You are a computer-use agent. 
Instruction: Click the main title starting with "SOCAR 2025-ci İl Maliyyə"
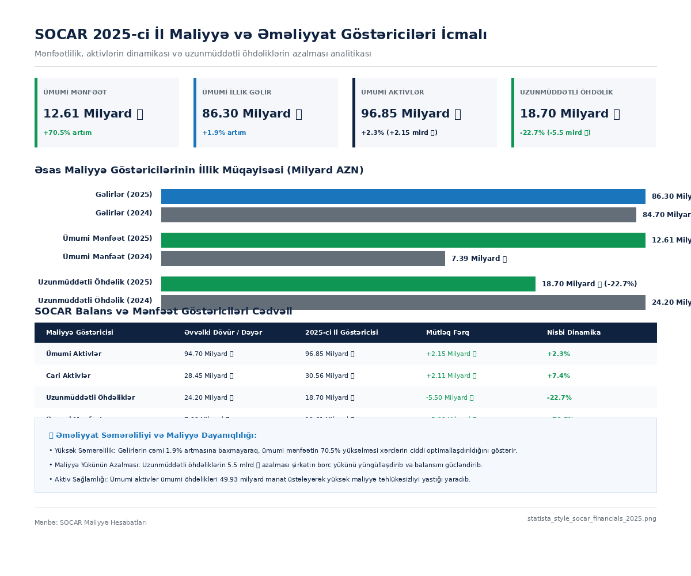click(261, 35)
